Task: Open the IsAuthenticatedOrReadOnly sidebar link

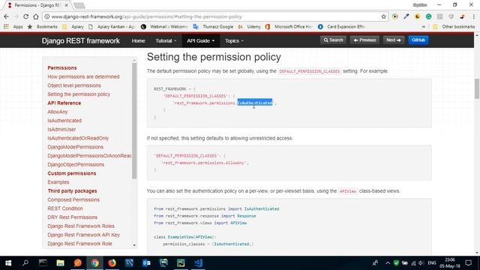Action: point(78,138)
